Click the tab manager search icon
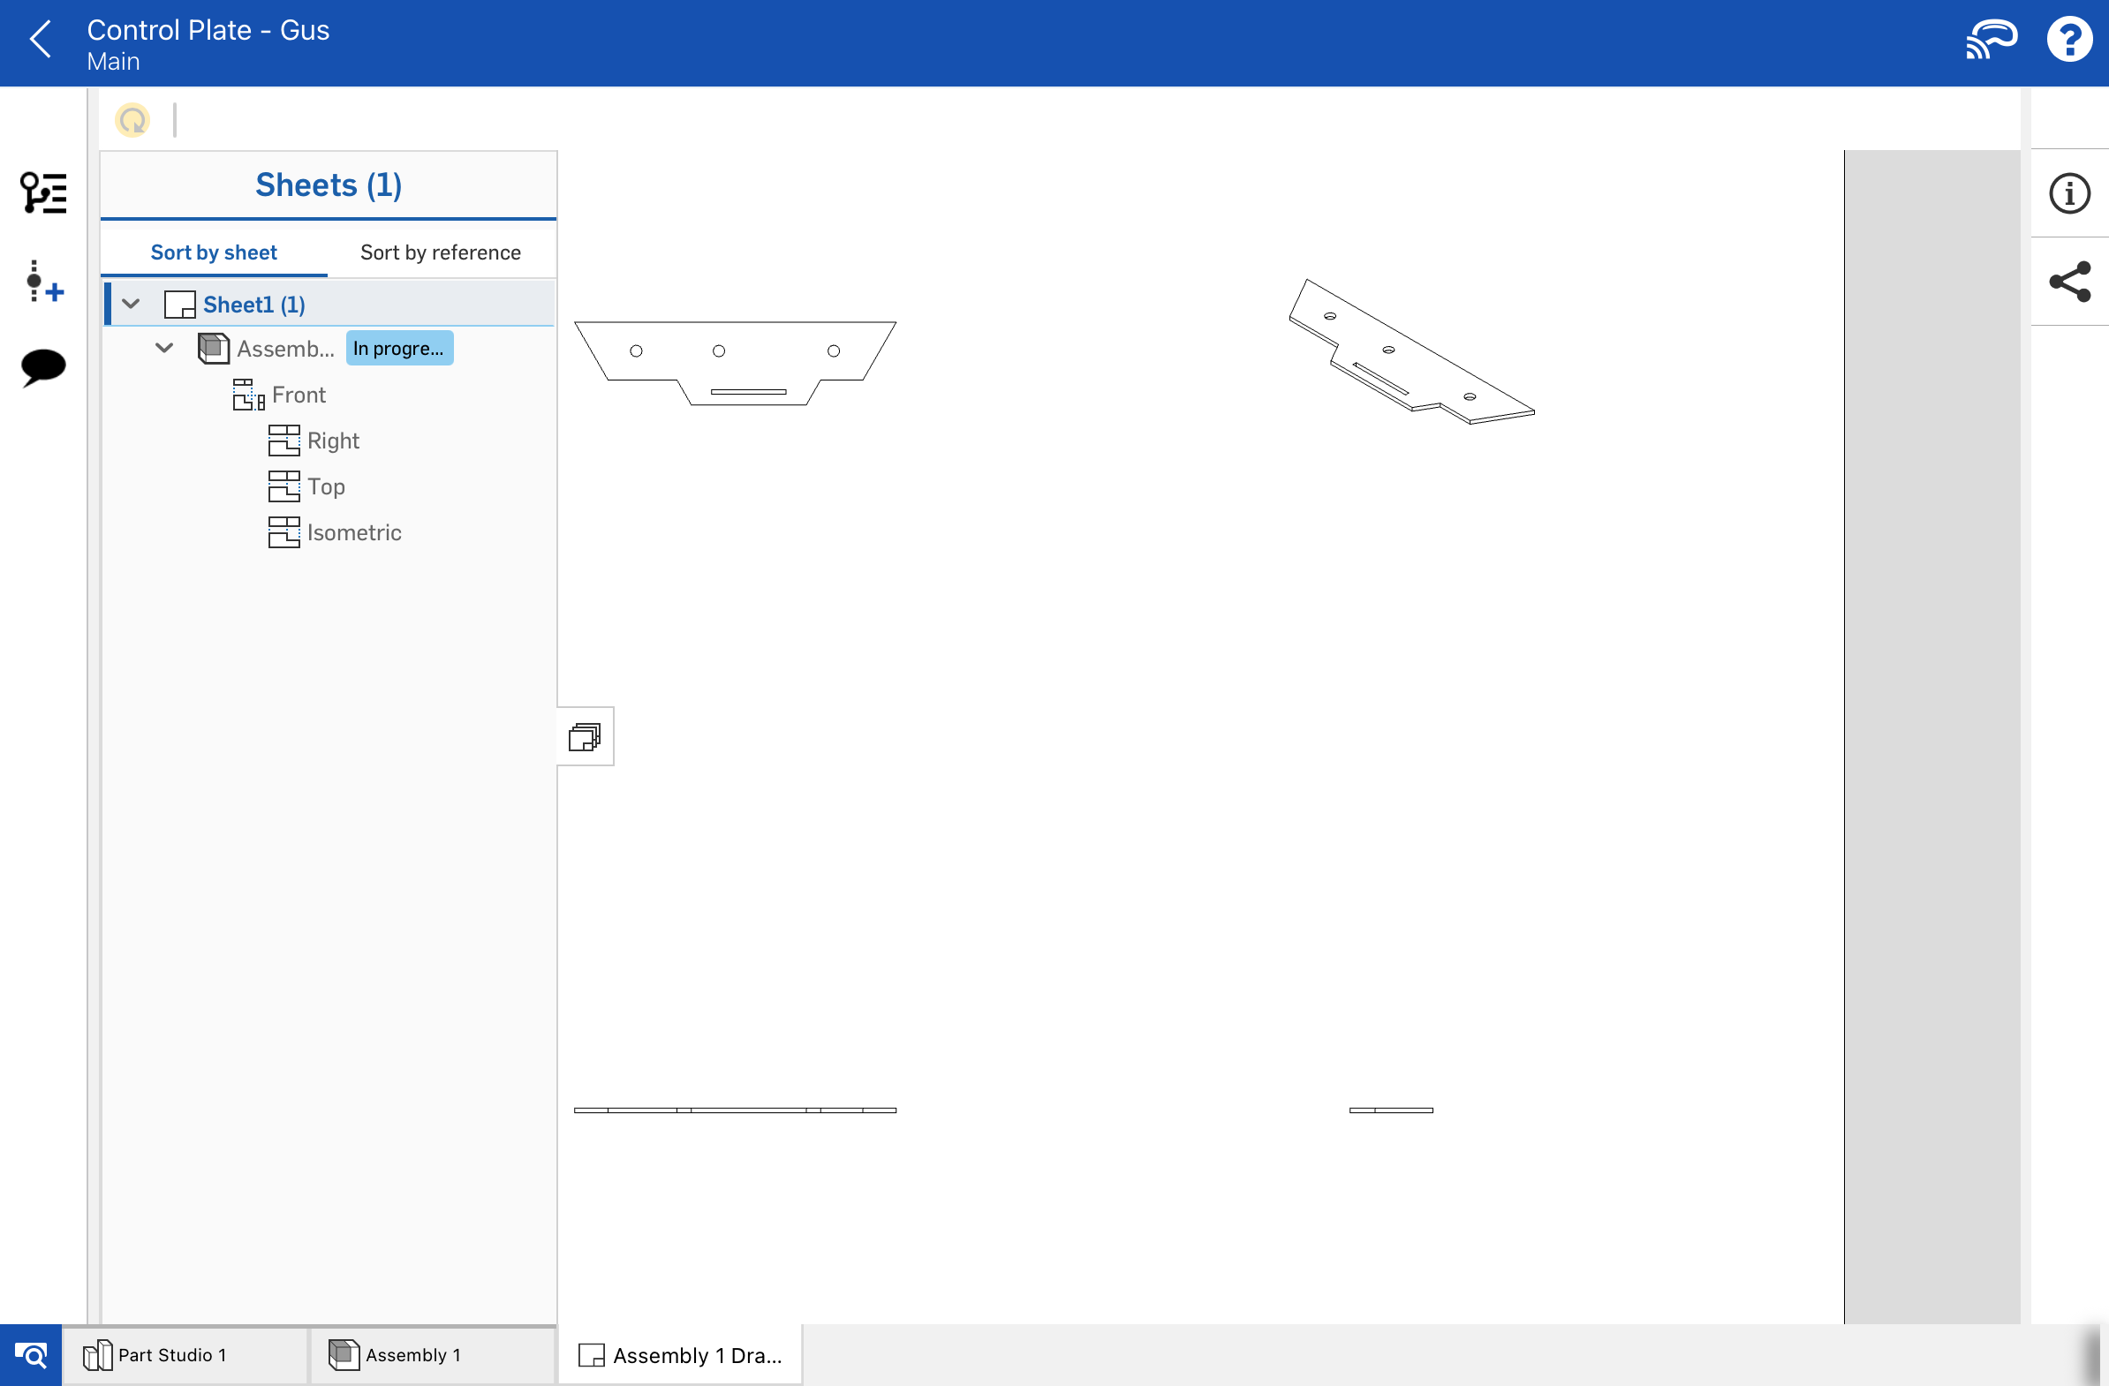The height and width of the screenshot is (1386, 2109). 31,1356
